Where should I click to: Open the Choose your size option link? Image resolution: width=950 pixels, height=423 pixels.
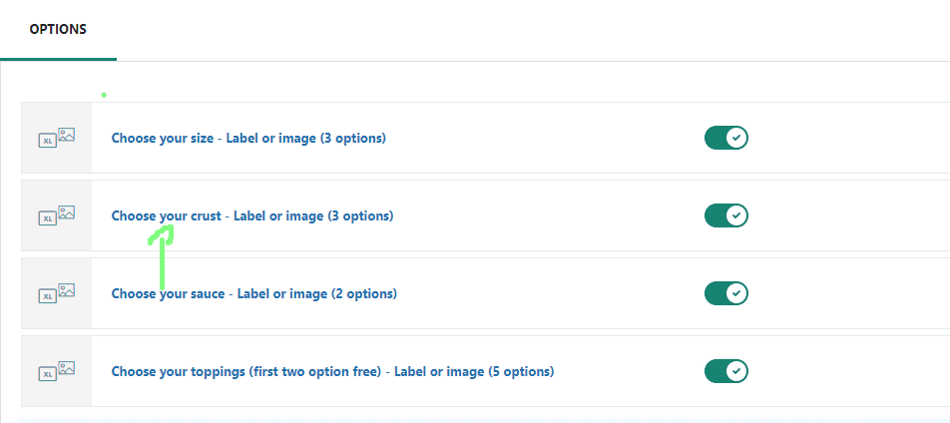(x=248, y=138)
